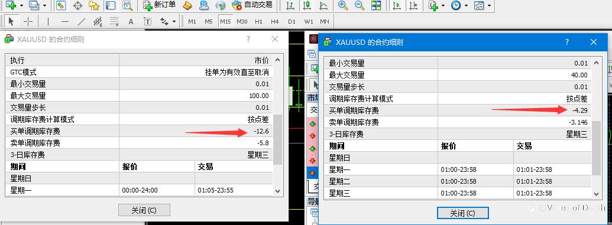Select M15 timeframe
The width and height of the screenshot is (612, 225).
coord(225,21)
